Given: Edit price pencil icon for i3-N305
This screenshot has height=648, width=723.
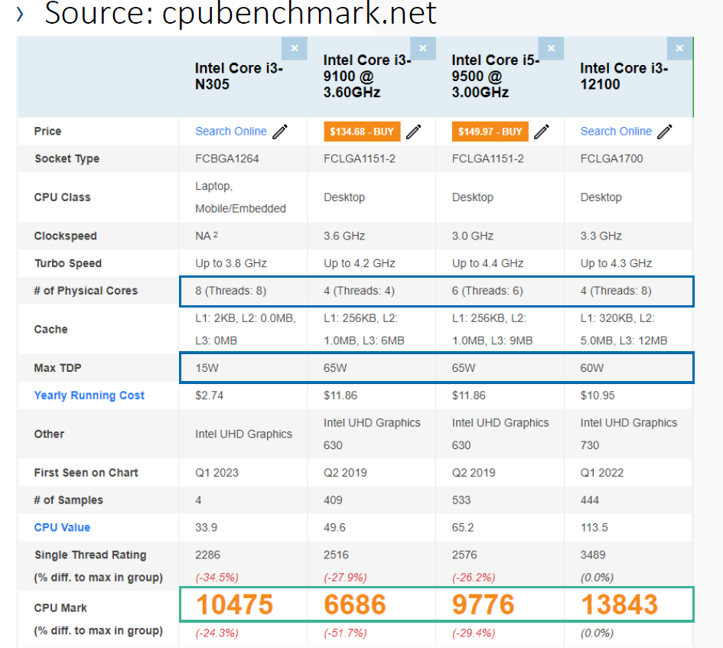Looking at the screenshot, I should [280, 132].
